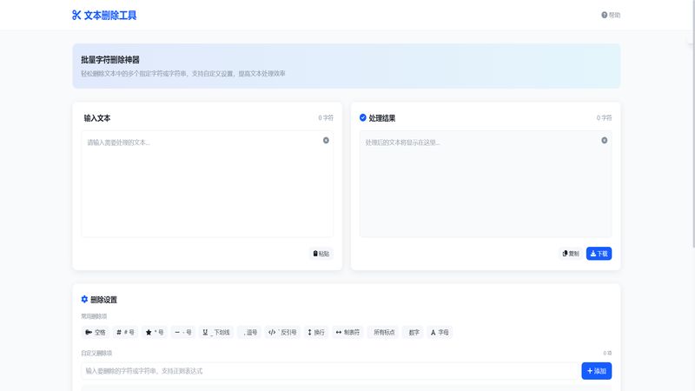The image size is (695, 391).
Task: Click inside the 输入文本 text area
Action: [x=207, y=187]
